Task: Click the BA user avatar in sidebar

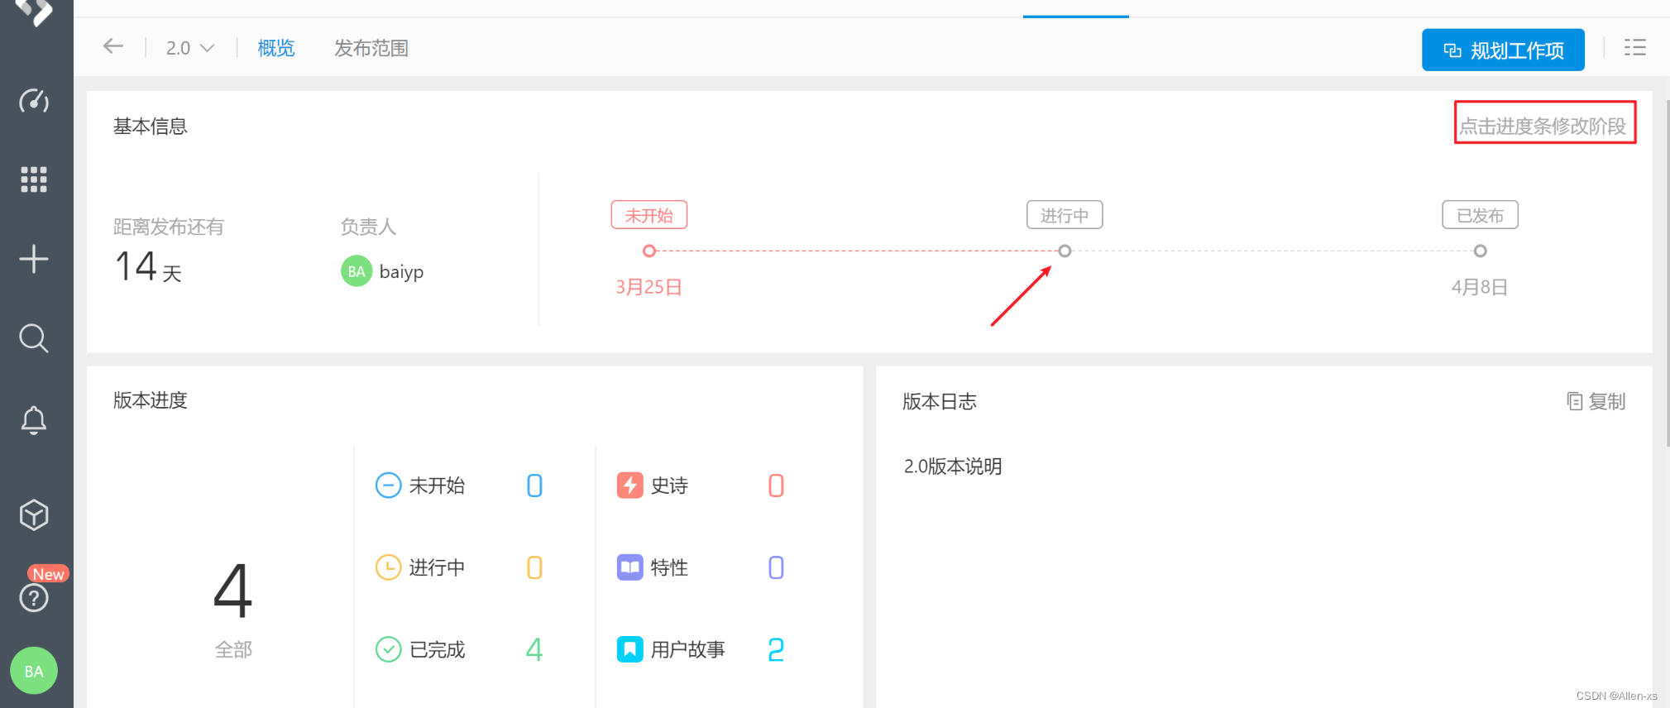Action: click(x=34, y=671)
